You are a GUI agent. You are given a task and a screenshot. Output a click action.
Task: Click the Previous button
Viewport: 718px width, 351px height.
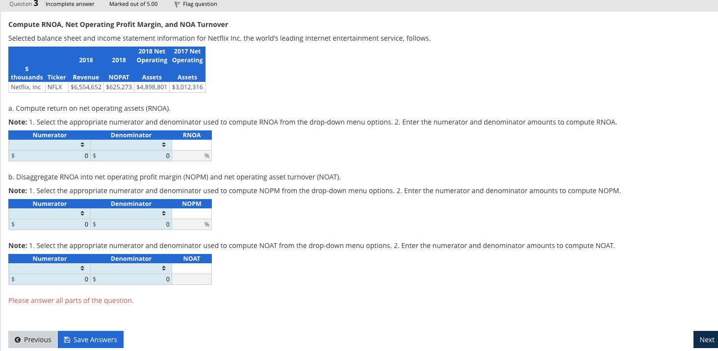pos(33,339)
